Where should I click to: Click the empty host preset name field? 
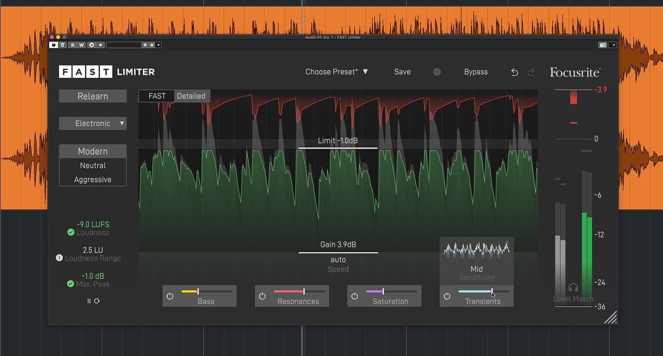click(124, 45)
